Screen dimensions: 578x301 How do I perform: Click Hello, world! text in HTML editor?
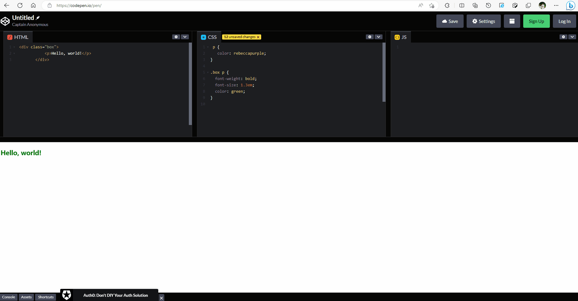click(x=67, y=53)
